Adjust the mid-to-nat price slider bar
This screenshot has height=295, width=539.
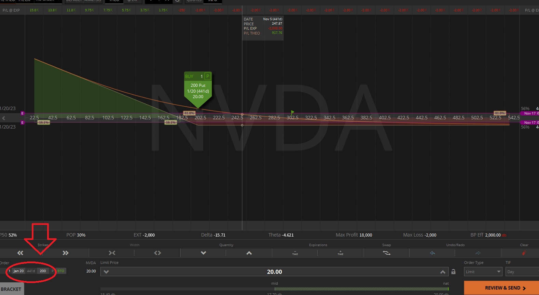[274, 289]
